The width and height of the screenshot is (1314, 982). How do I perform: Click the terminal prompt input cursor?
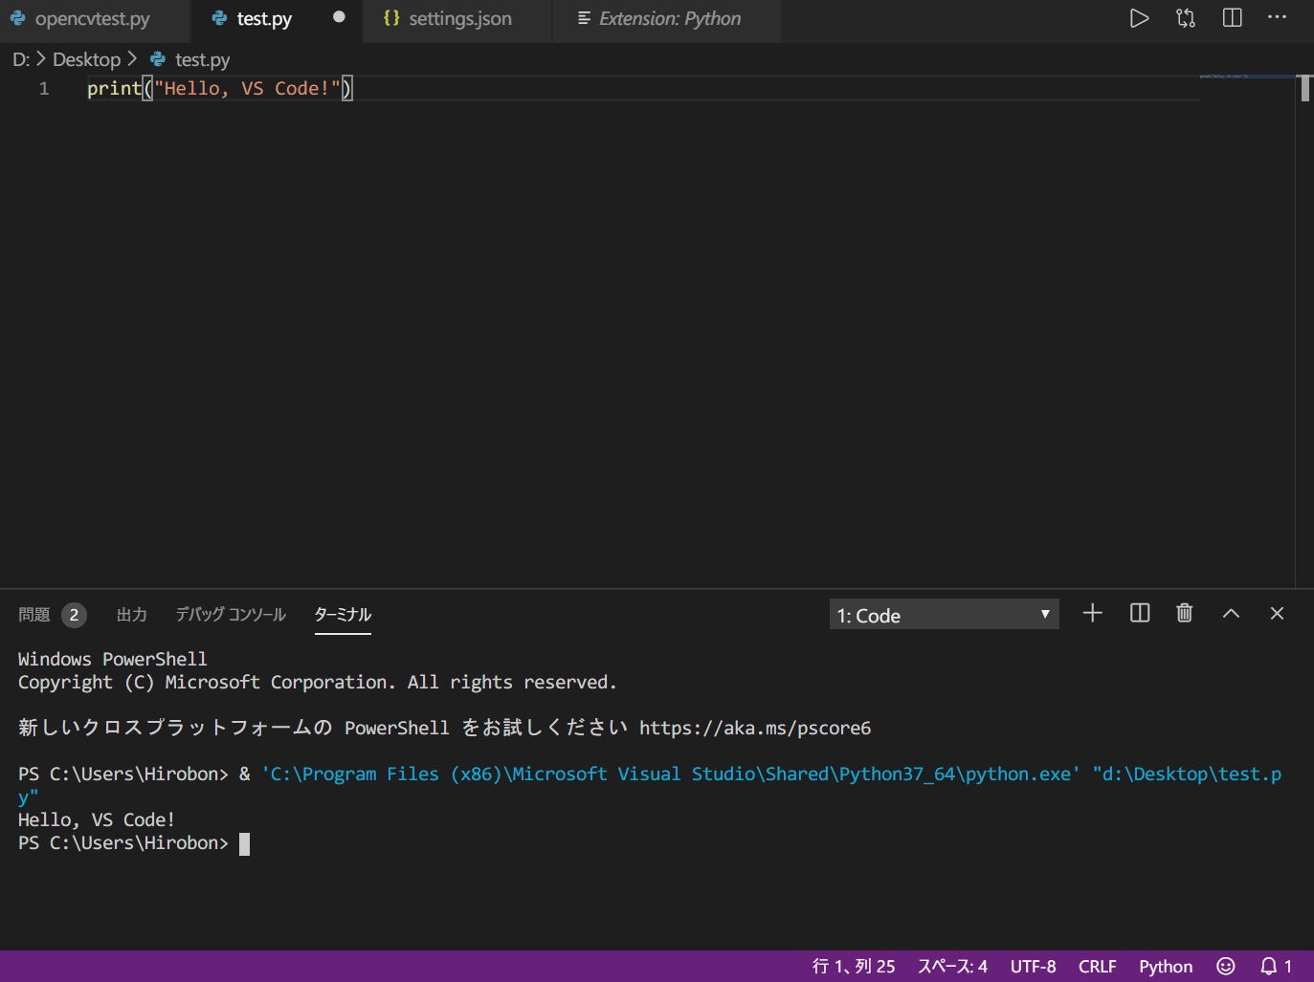pos(244,843)
